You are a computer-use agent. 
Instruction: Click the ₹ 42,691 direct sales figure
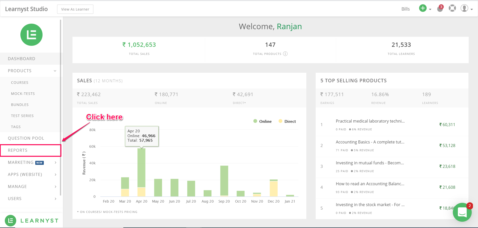pyautogui.click(x=243, y=94)
